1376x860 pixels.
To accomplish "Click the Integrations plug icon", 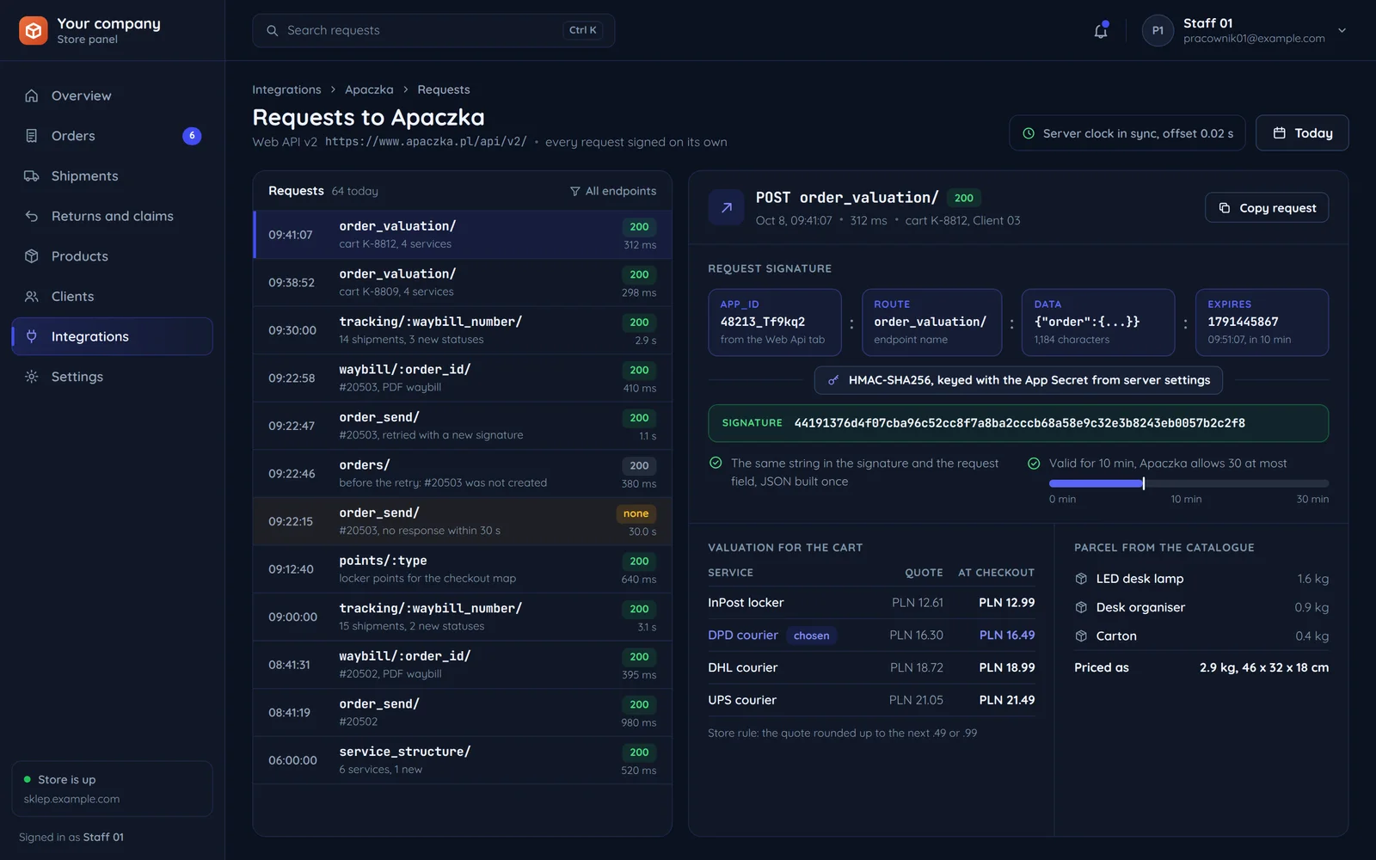I will pos(32,336).
